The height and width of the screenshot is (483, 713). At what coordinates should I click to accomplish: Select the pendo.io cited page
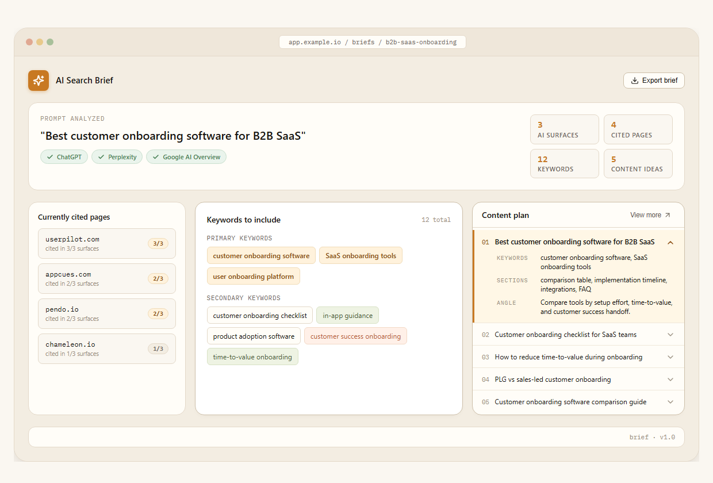click(107, 314)
